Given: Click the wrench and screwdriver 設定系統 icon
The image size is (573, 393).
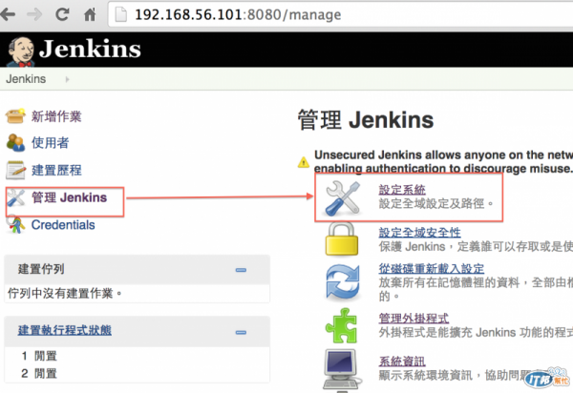Looking at the screenshot, I should (343, 198).
